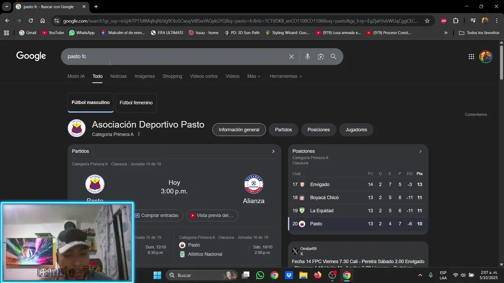The width and height of the screenshot is (504, 283).
Task: Open the Chrome profile avatar in toolbar
Action: tap(485, 21)
